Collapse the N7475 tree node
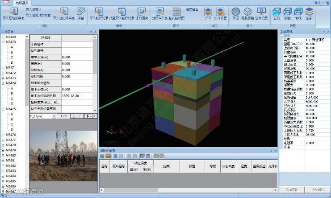Screen dimensions: 331x198 pyautogui.click(x=3, y=109)
